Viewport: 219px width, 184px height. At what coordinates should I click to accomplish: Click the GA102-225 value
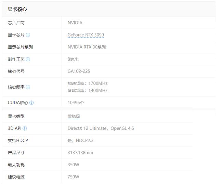tap(79, 71)
